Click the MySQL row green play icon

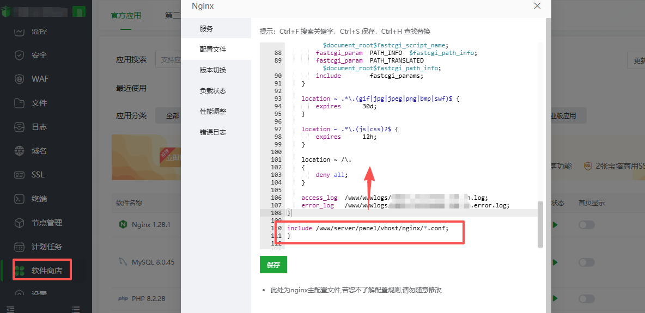tap(555, 262)
